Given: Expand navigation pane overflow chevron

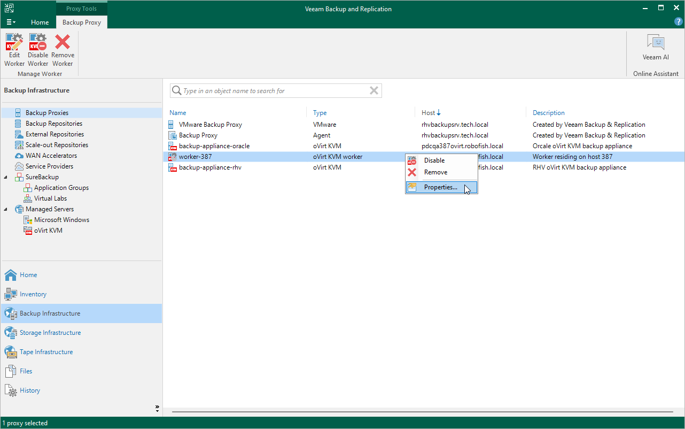Looking at the screenshot, I should 157,408.
